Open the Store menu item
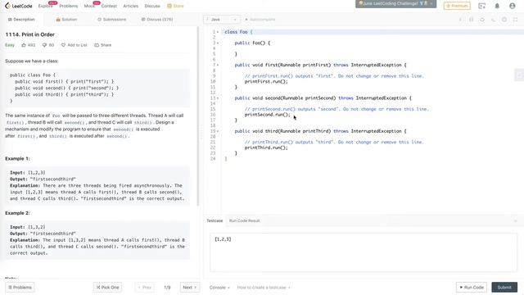This screenshot has width=524, height=295. pyautogui.click(x=175, y=6)
